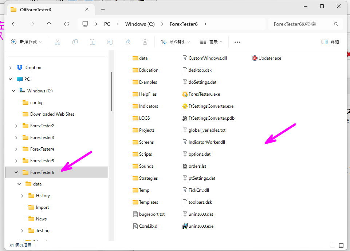Click the Cut scissors icon
This screenshot has width=350, height=251.
pos(58,42)
